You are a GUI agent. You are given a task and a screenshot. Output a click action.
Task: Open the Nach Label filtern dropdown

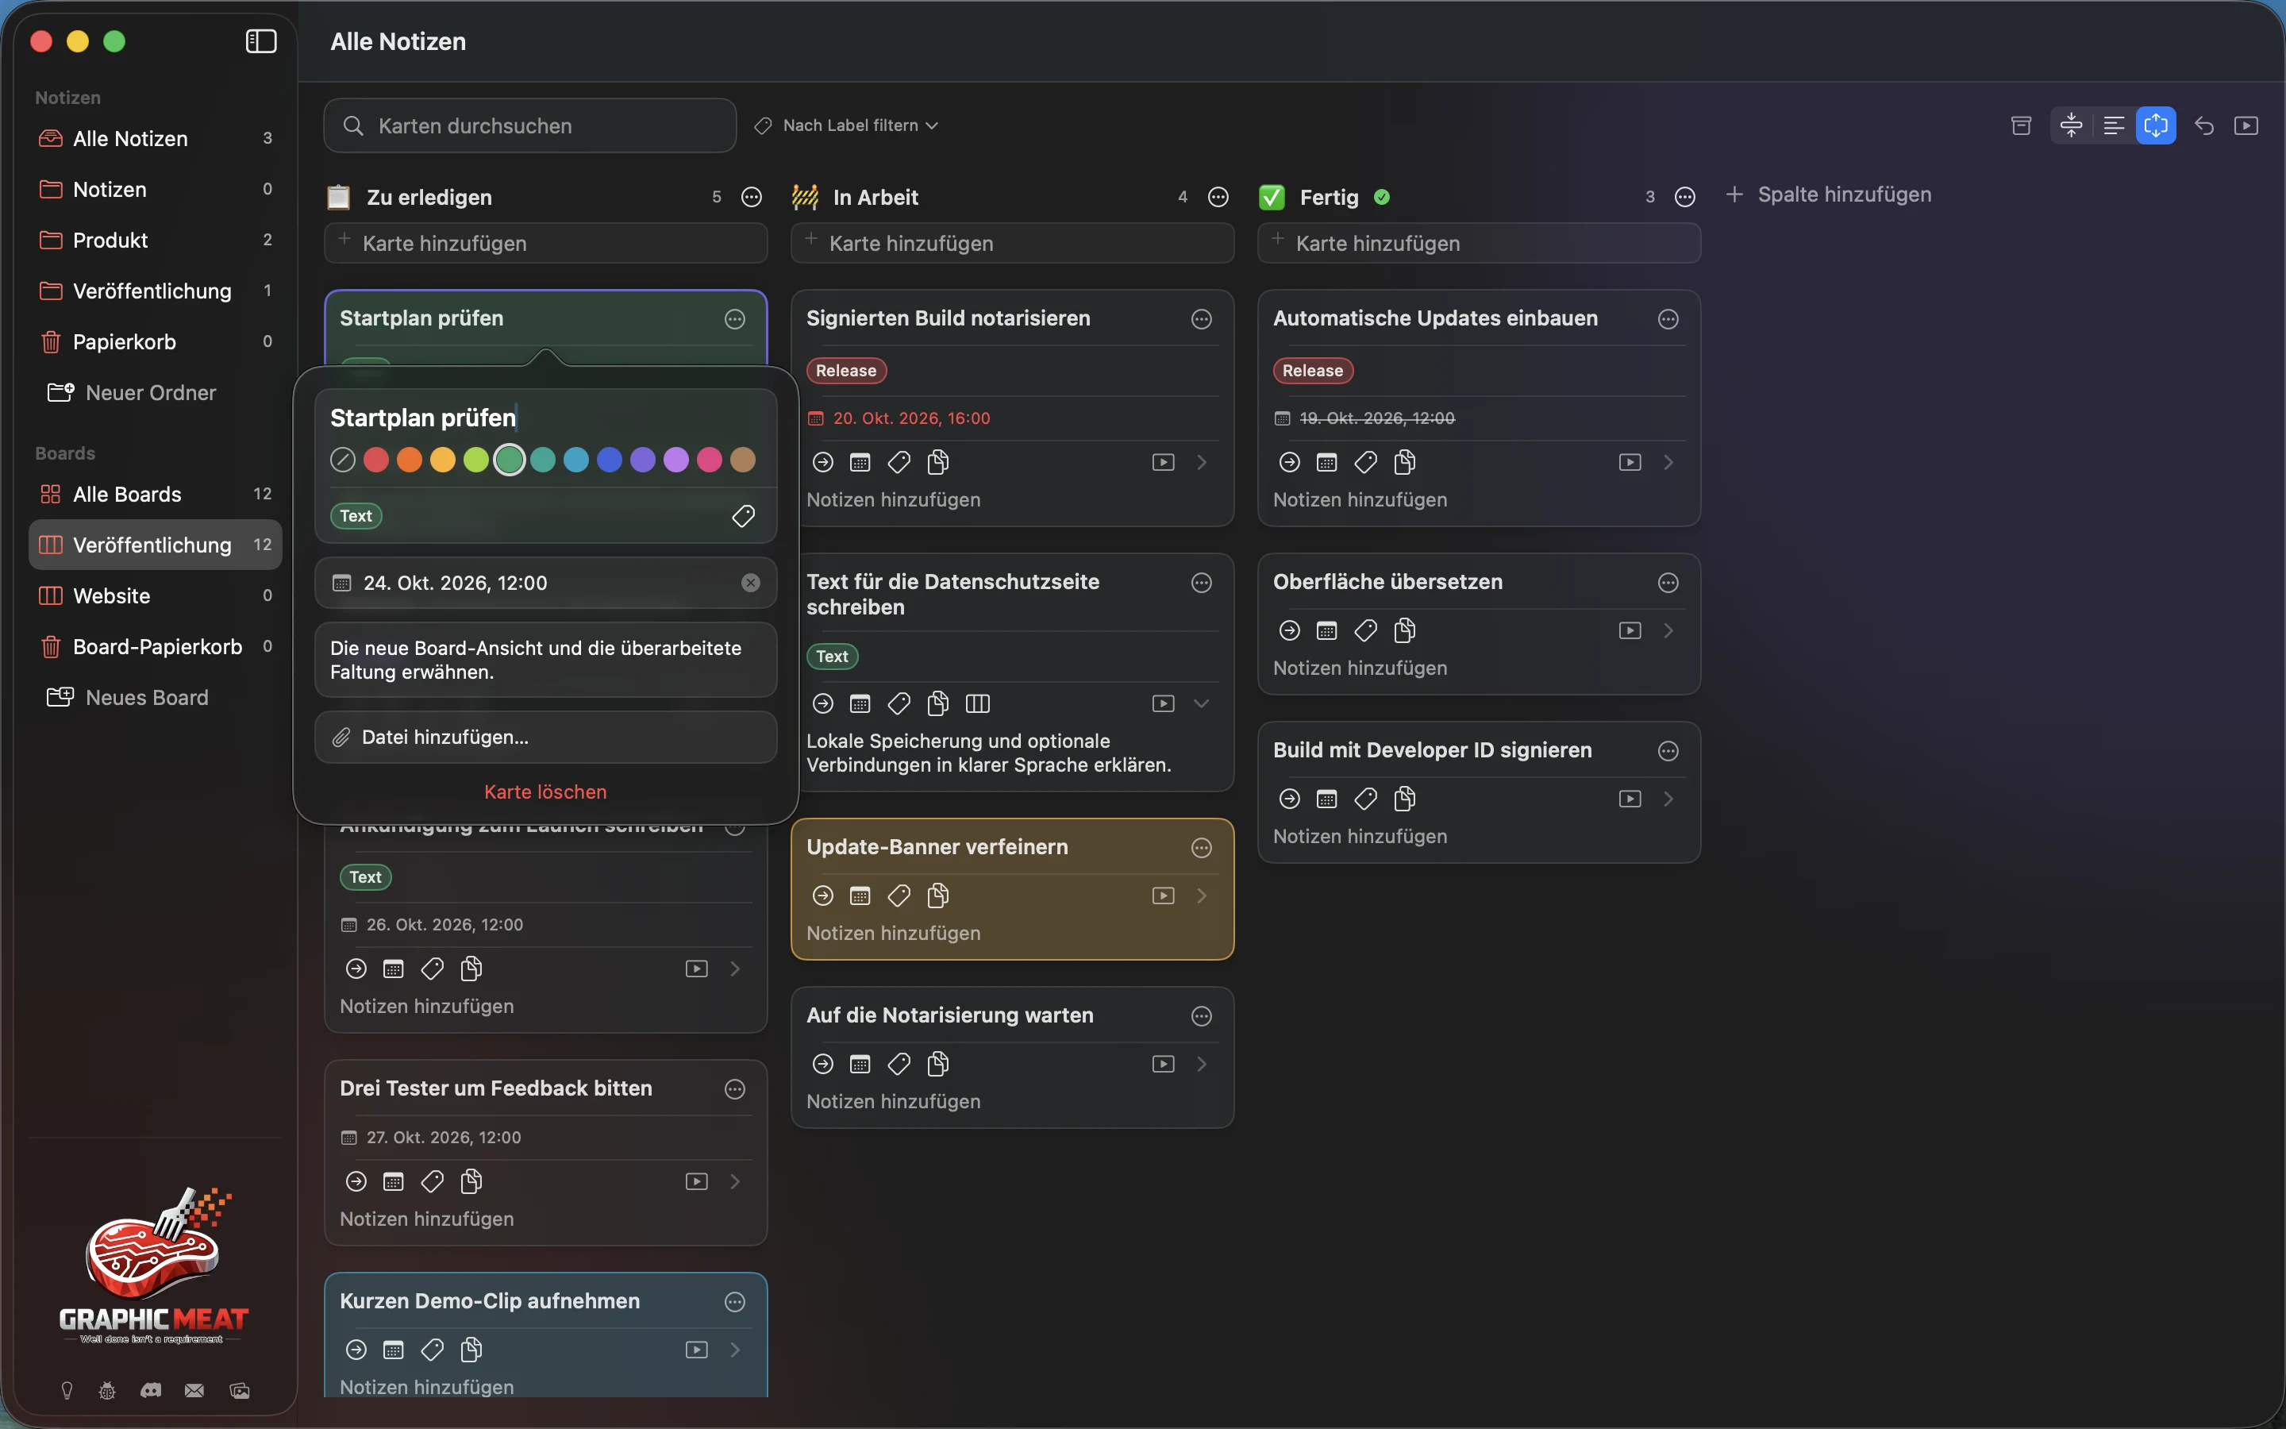pos(846,125)
